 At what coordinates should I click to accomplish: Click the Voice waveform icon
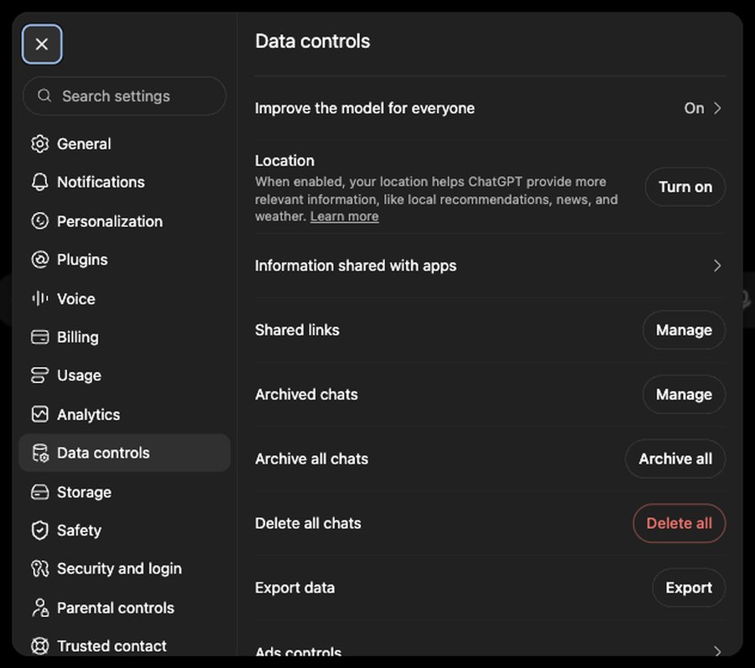[40, 298]
